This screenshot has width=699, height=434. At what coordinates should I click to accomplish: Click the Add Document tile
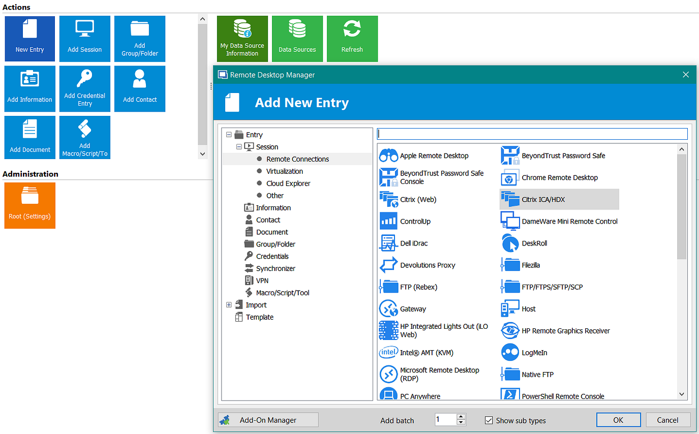pyautogui.click(x=29, y=137)
